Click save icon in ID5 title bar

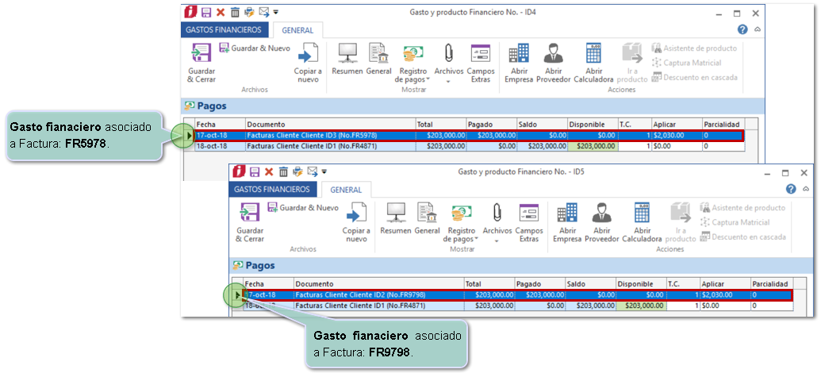pyautogui.click(x=255, y=171)
